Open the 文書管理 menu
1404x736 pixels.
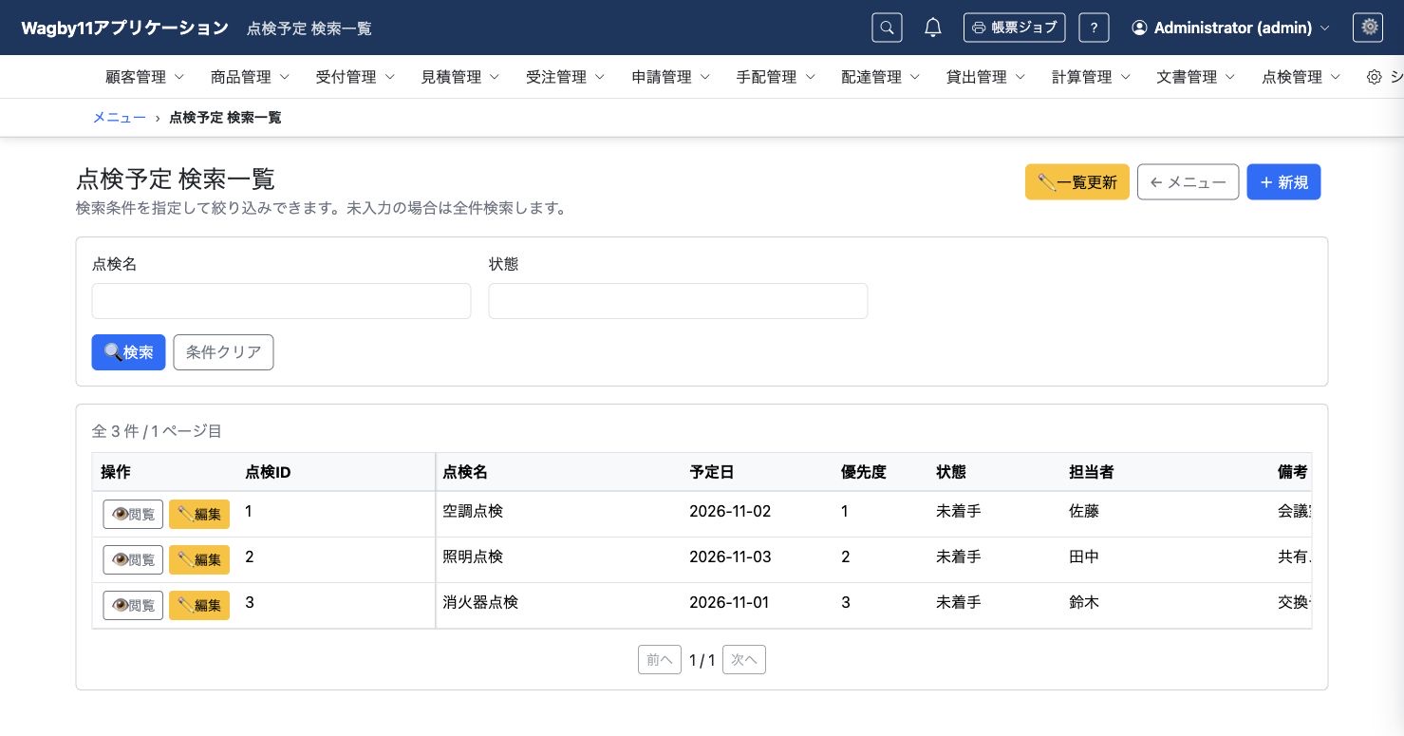click(x=1196, y=77)
